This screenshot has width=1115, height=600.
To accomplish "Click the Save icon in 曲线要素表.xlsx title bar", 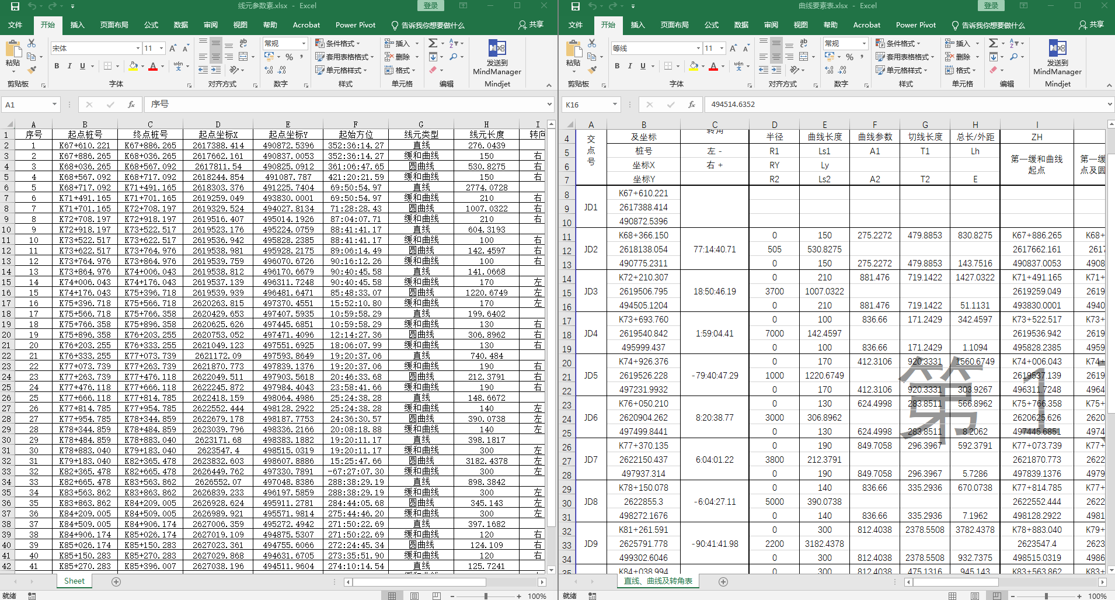I will 576,6.
